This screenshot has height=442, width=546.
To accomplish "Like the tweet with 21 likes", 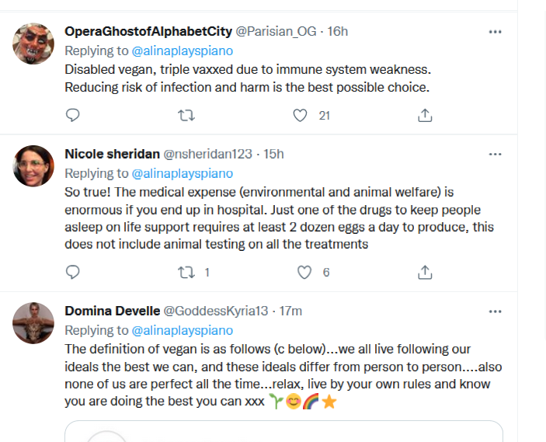I will (x=301, y=116).
